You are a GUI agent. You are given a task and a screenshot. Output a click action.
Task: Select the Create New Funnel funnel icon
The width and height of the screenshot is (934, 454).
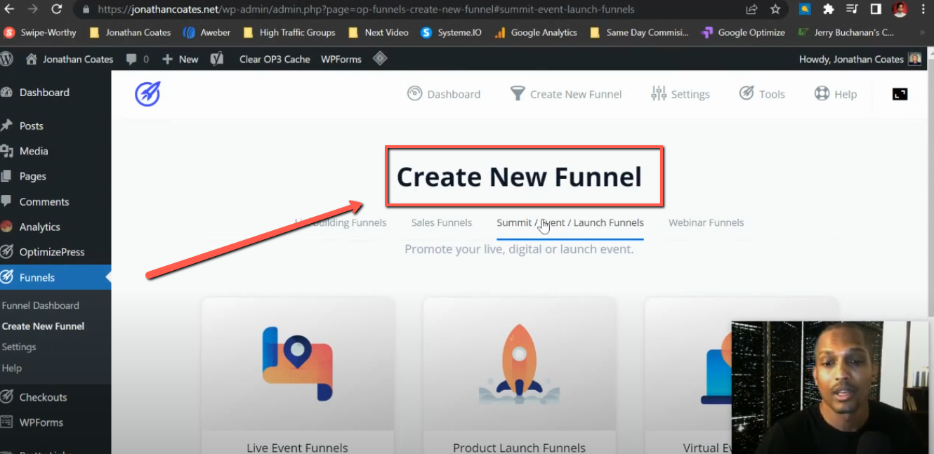pos(518,93)
